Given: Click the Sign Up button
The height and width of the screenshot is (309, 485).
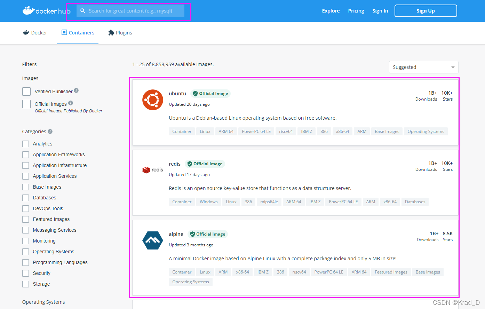Looking at the screenshot, I should click(426, 11).
